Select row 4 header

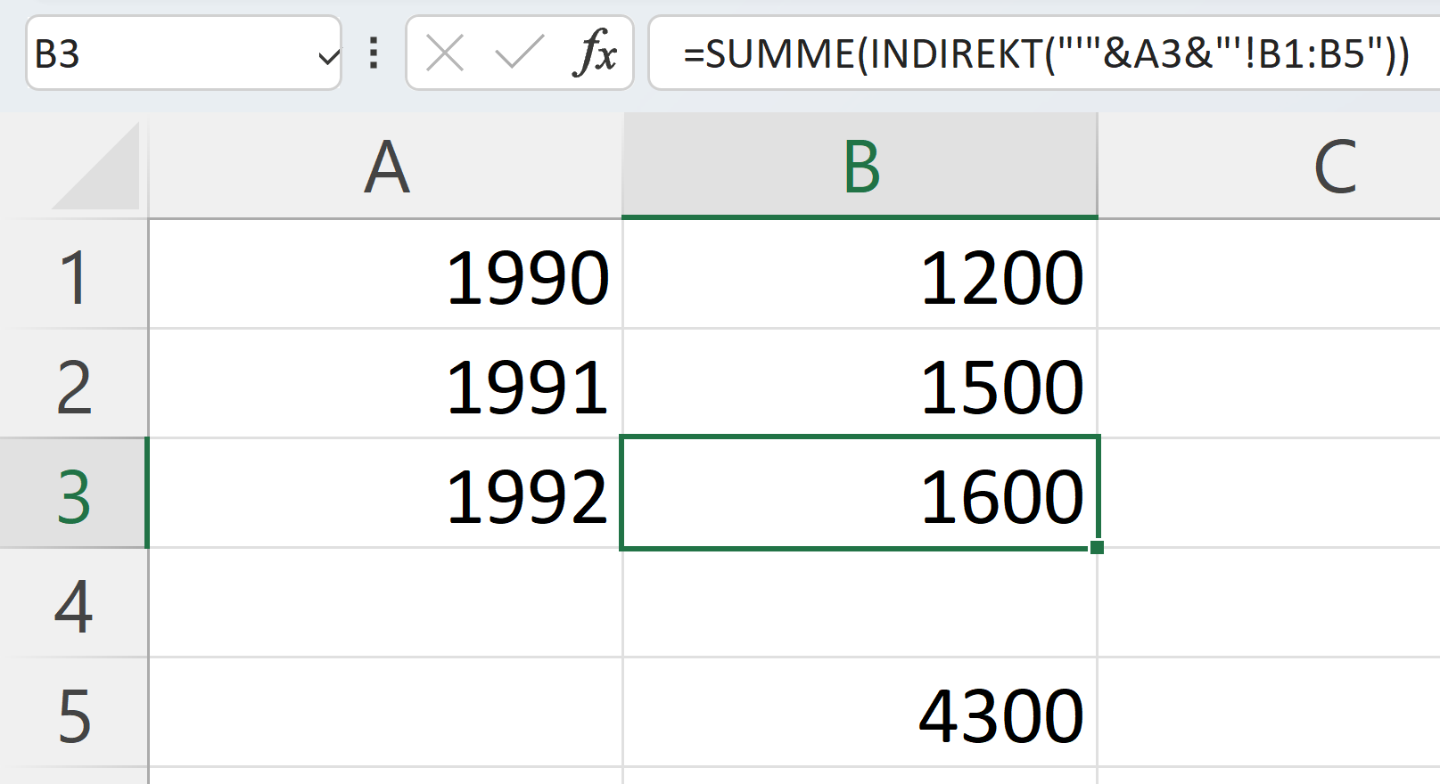pos(73,603)
